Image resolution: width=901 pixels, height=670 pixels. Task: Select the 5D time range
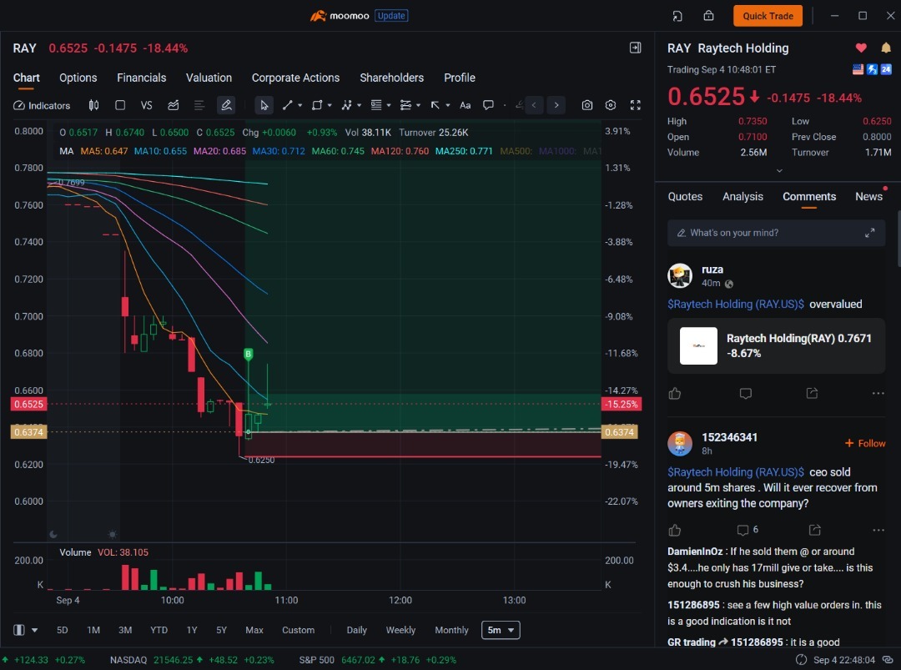point(62,630)
